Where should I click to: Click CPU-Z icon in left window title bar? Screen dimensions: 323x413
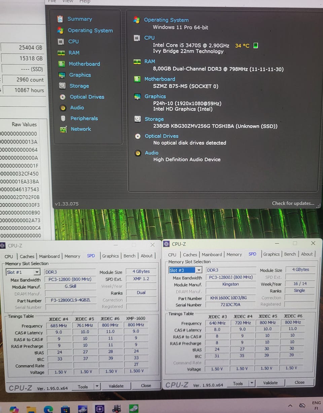[x=3, y=245]
